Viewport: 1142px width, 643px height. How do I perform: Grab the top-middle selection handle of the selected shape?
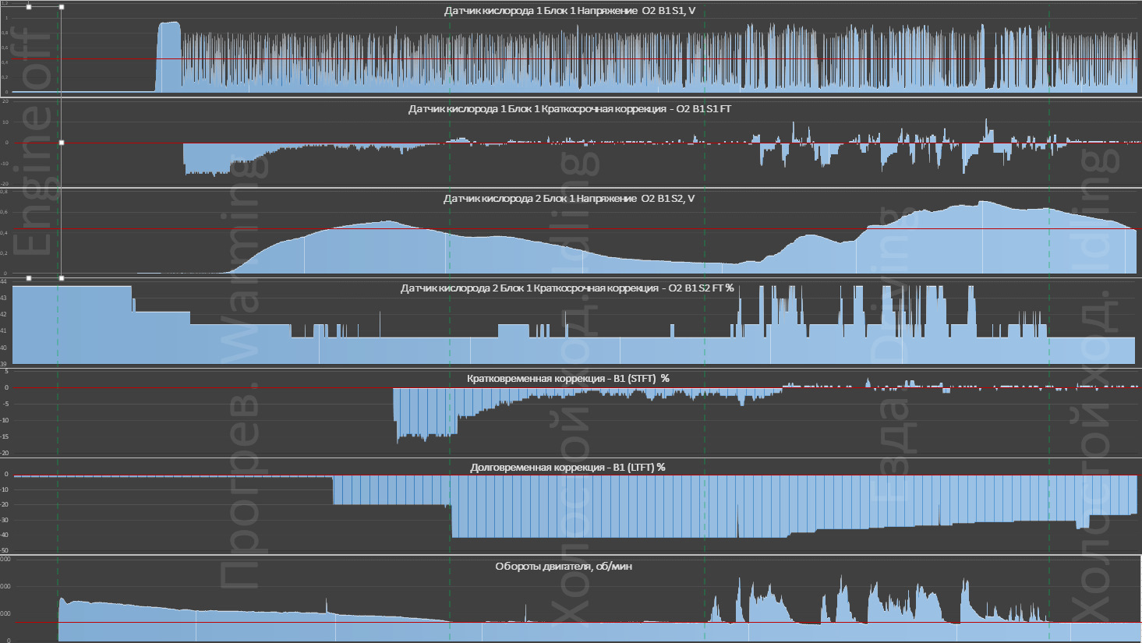point(29,7)
